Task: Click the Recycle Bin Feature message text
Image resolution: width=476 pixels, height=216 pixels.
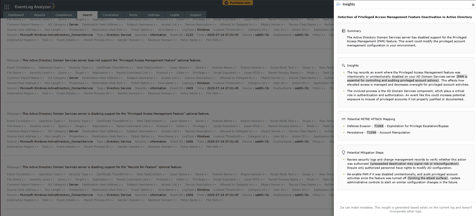Action: click(102, 167)
